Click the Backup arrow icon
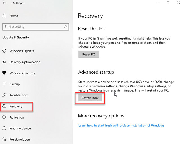The image size is (183, 144). 4,84
